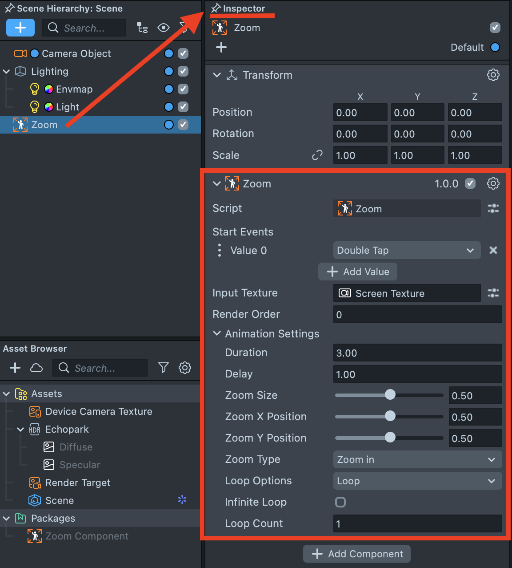Click the Add Component button
The width and height of the screenshot is (512, 568).
pos(357,554)
